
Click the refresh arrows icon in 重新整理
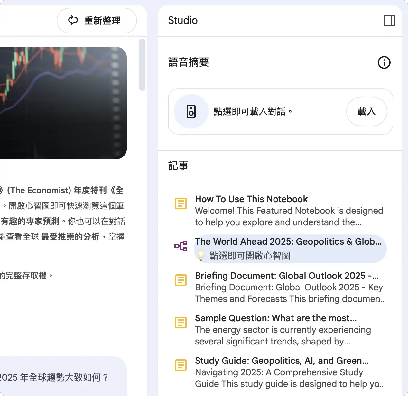click(73, 21)
